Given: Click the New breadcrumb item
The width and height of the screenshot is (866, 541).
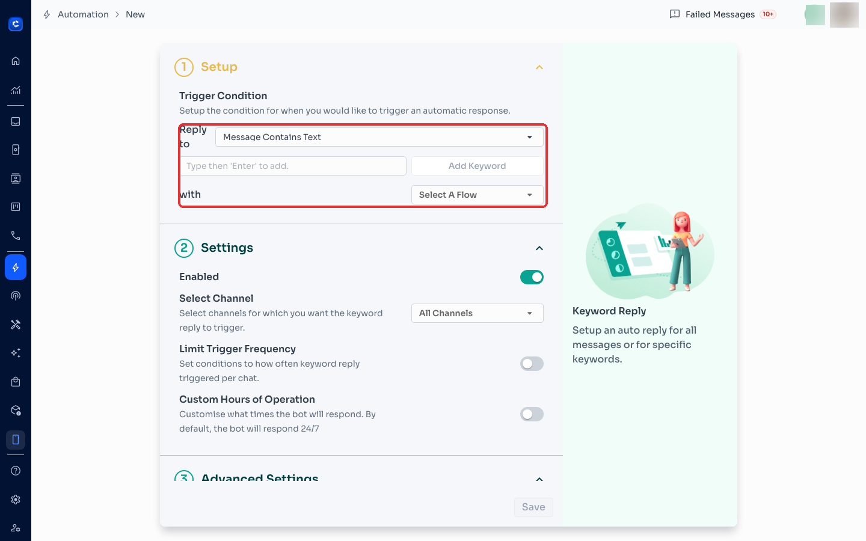Looking at the screenshot, I should (135, 14).
